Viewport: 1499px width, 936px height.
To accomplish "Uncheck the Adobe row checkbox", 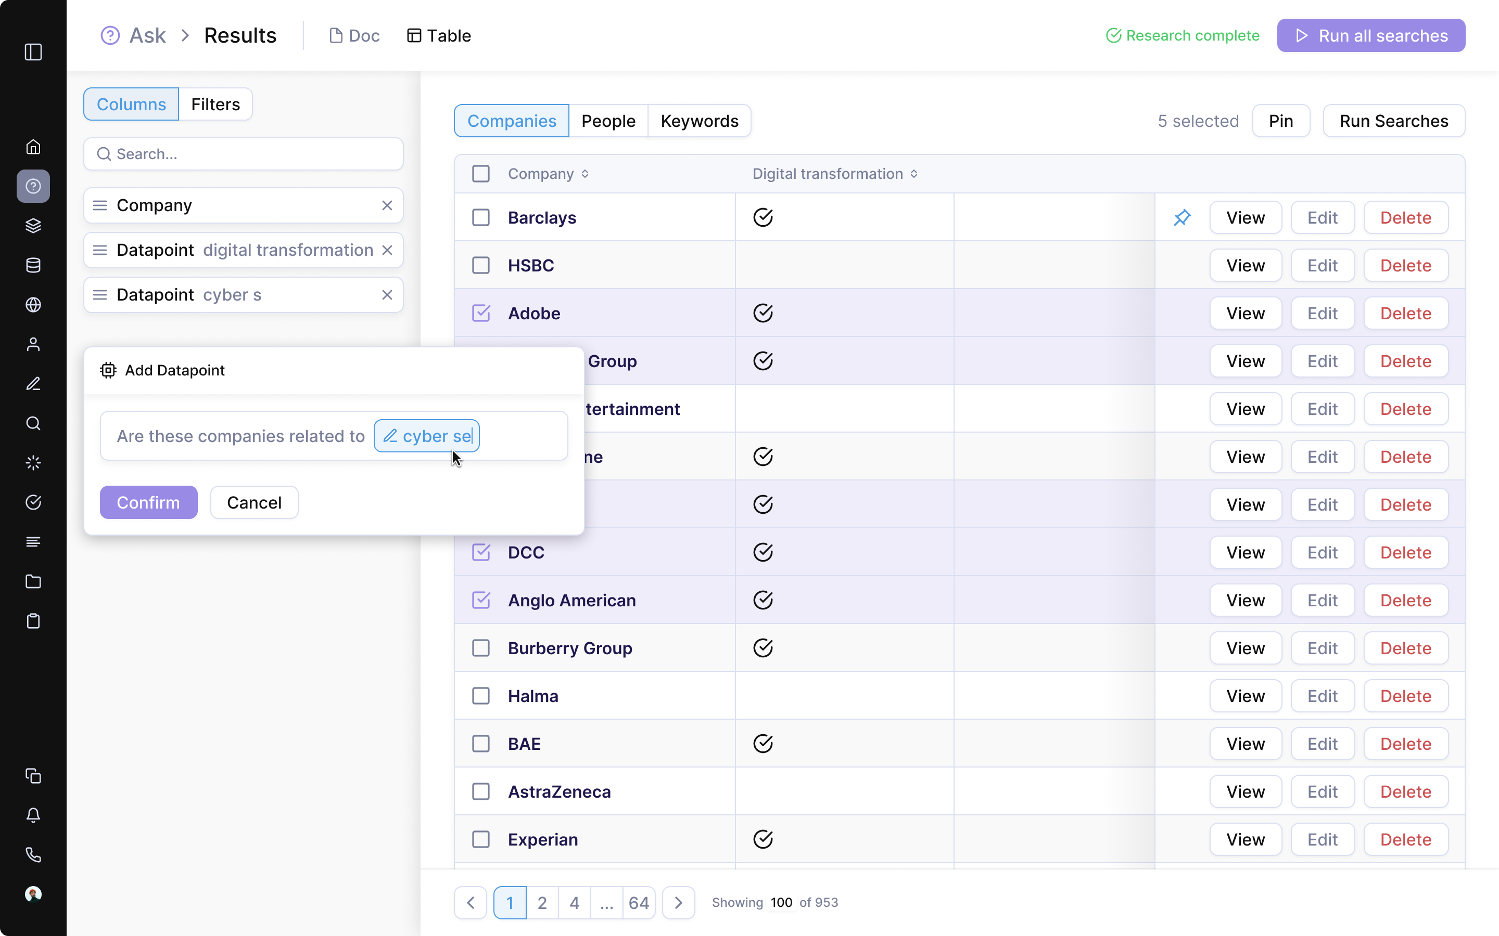I will (x=481, y=313).
